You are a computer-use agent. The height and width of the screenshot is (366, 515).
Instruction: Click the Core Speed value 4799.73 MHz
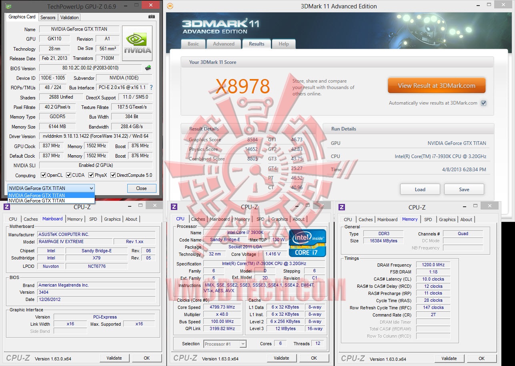tap(222, 307)
